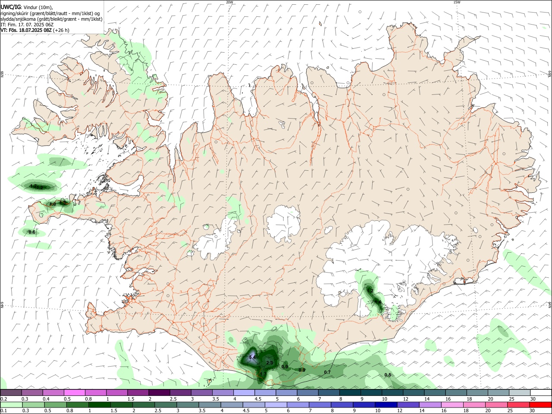Select the '0.1' label under the lower rain scale

pos(3,411)
